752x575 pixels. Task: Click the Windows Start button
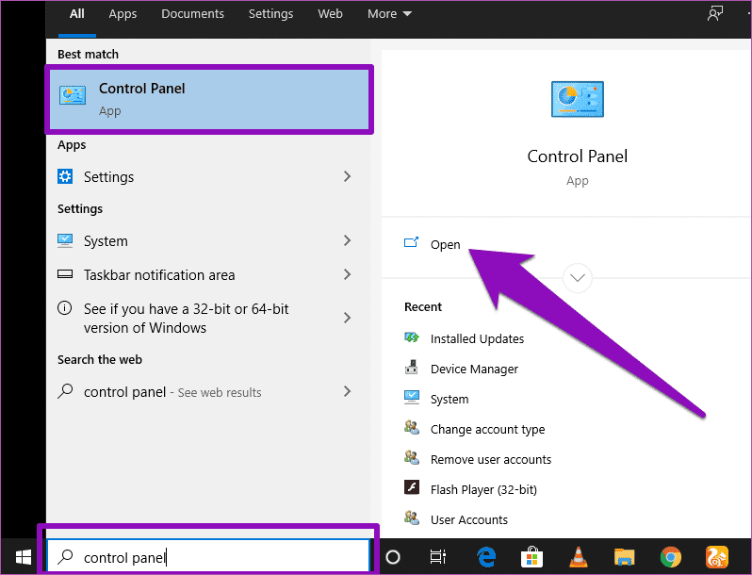(x=23, y=557)
